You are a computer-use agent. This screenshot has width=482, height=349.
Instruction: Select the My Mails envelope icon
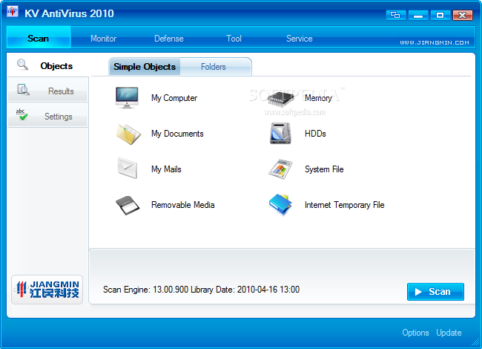click(128, 168)
